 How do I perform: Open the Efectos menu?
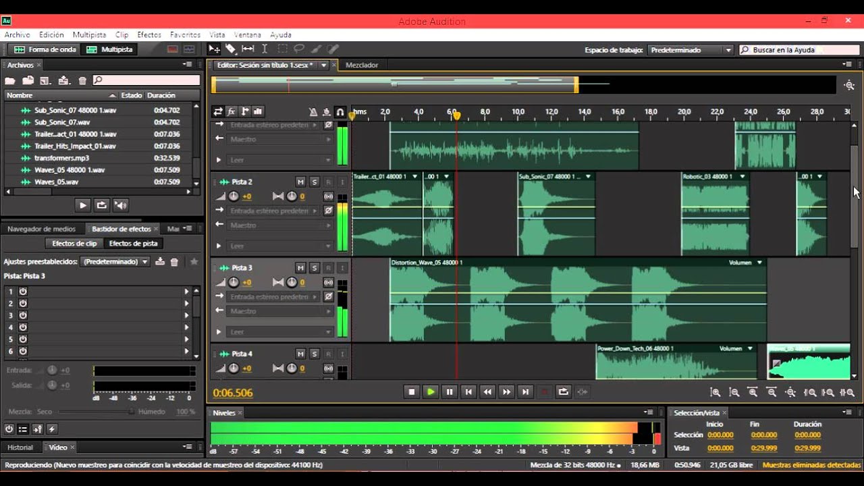(x=149, y=34)
